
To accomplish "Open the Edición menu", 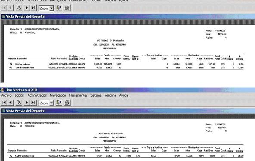I will coord(19,95).
